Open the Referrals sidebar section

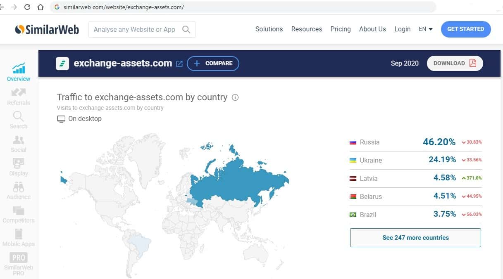coord(19,96)
